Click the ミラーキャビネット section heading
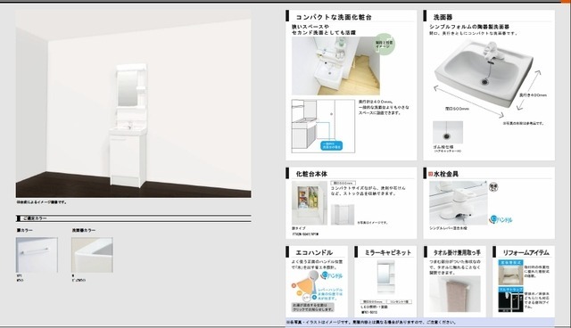Image resolution: width=571 pixels, height=328 pixels. pos(388,252)
